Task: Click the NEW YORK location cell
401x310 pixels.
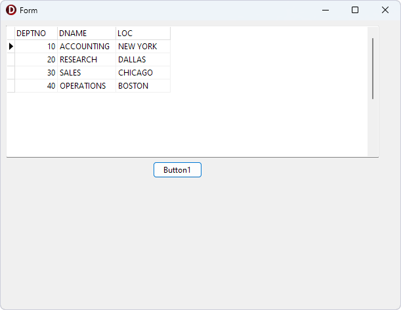Action: (x=142, y=47)
